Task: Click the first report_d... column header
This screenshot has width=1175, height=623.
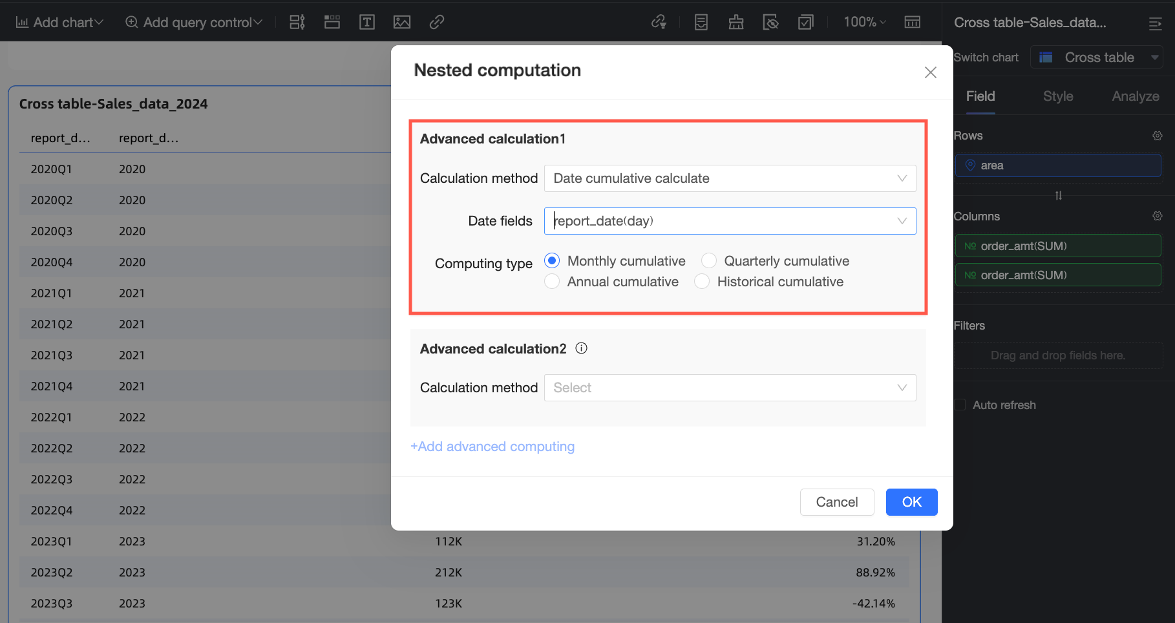Action: [x=61, y=138]
